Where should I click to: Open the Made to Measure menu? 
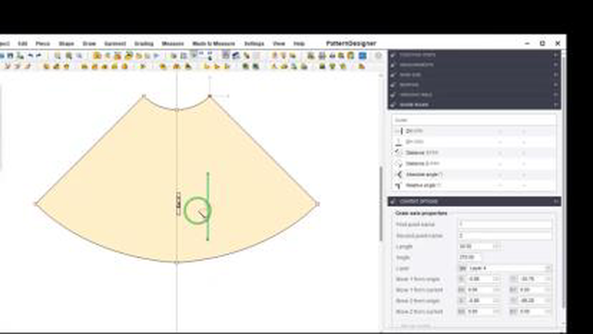(214, 44)
